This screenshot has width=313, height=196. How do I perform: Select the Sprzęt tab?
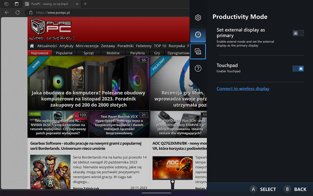click(x=88, y=53)
